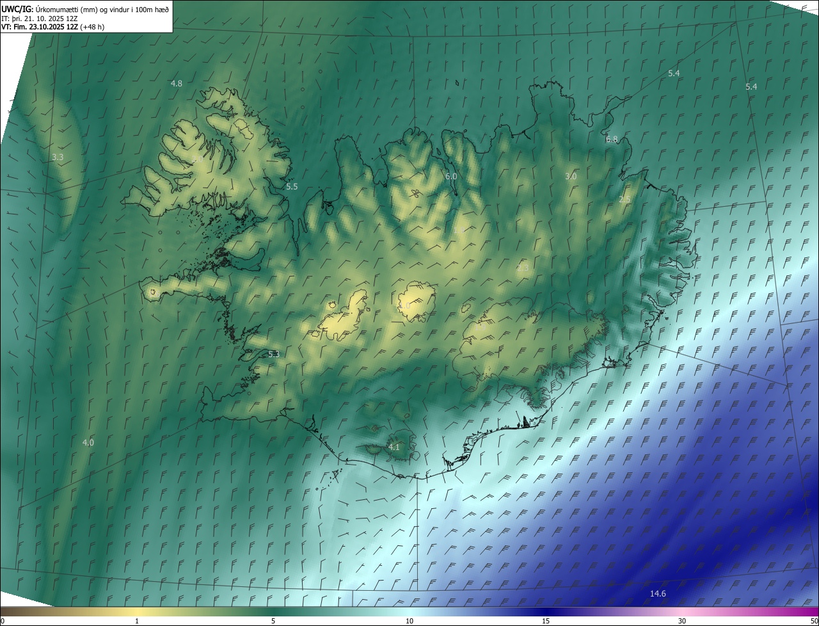This screenshot has width=819, height=626.
Task: Click the 4.0 value label over the sea
Action: (x=88, y=442)
